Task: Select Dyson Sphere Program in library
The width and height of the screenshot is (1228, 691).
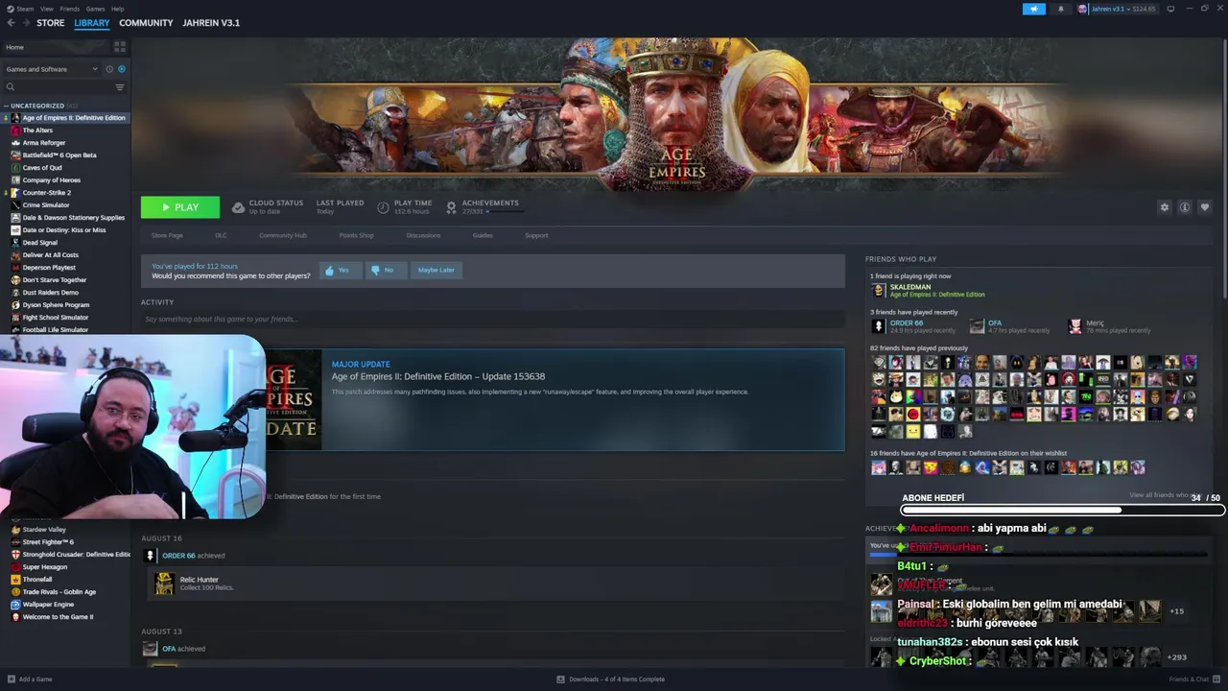Action: coord(56,305)
